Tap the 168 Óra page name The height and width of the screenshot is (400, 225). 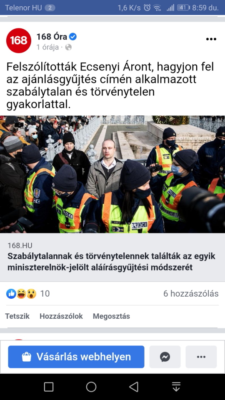click(52, 37)
